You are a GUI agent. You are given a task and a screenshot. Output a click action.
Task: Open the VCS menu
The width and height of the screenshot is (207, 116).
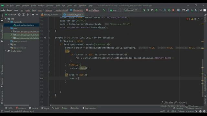75,5
